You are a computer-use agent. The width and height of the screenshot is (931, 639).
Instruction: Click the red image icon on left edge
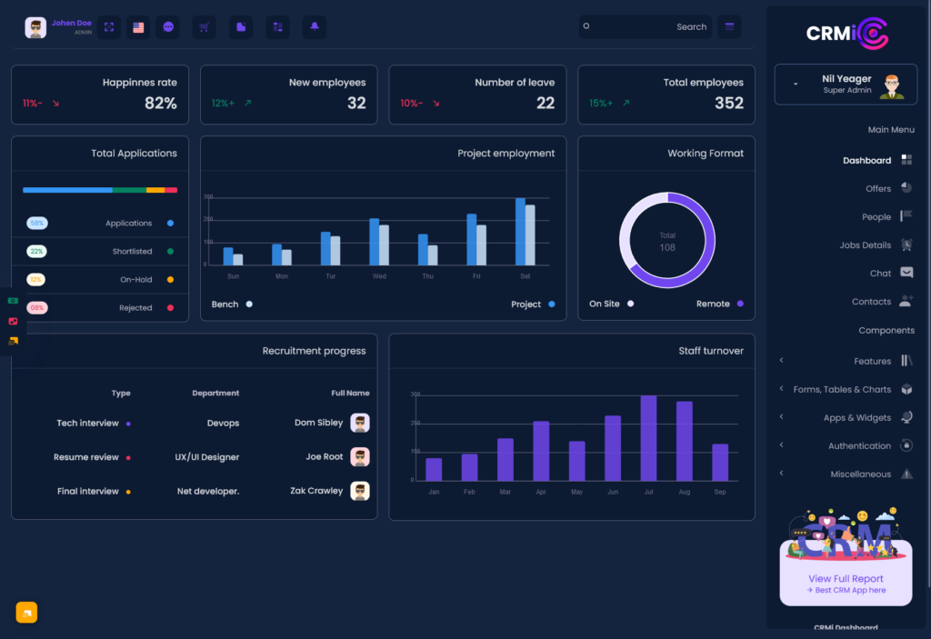(13, 321)
